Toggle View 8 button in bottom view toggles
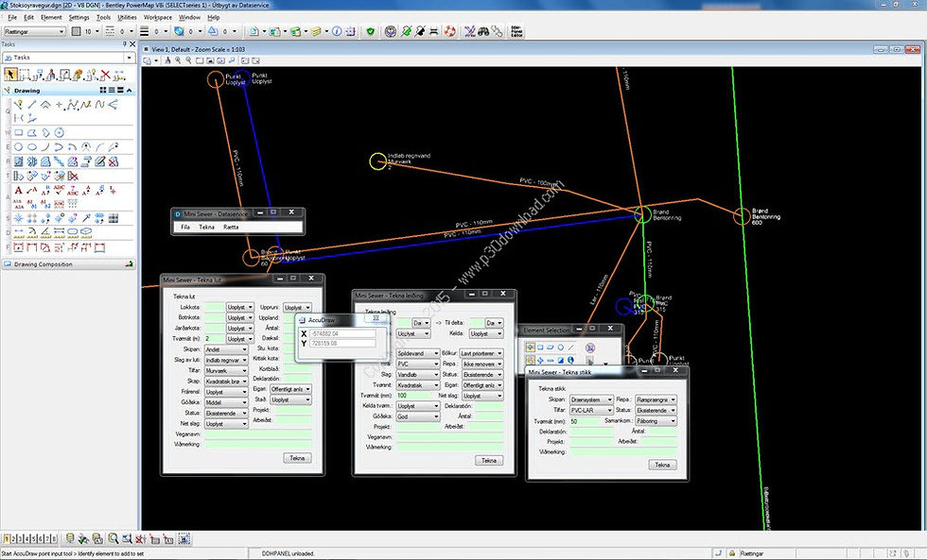The height and width of the screenshot is (560, 927). 54,539
